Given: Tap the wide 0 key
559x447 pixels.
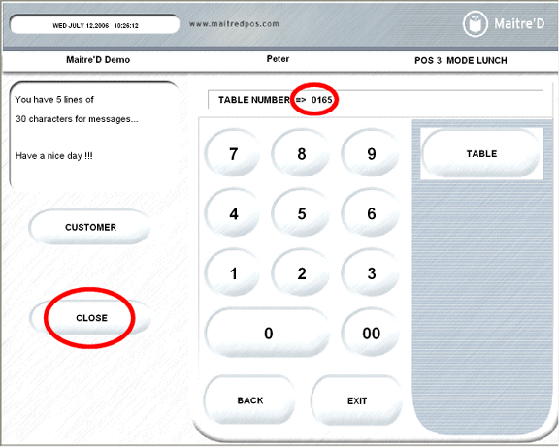Looking at the screenshot, I should pos(268,333).
